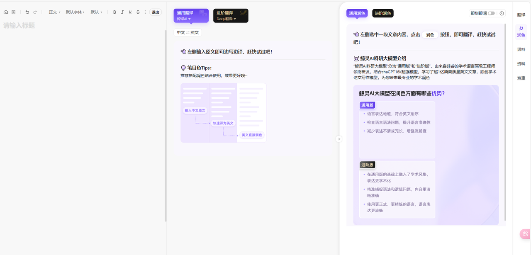The height and width of the screenshot is (255, 531).
Task: Open the 翻译 sidebar tab
Action: tap(521, 15)
